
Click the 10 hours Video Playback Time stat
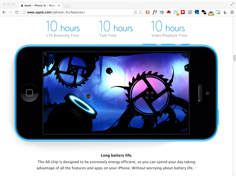click(x=169, y=29)
